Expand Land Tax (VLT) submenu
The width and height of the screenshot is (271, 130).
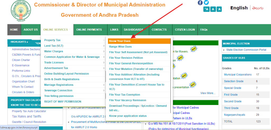[53, 46]
